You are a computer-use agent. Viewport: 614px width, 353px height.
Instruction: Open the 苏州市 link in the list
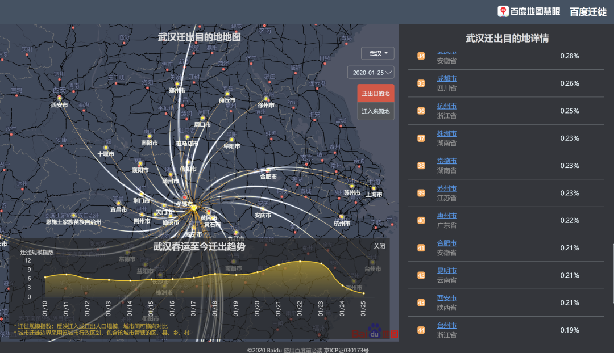click(x=447, y=188)
